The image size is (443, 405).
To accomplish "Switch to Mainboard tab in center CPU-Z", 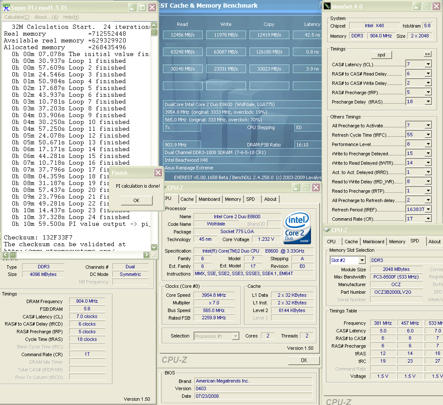I will [x=209, y=199].
